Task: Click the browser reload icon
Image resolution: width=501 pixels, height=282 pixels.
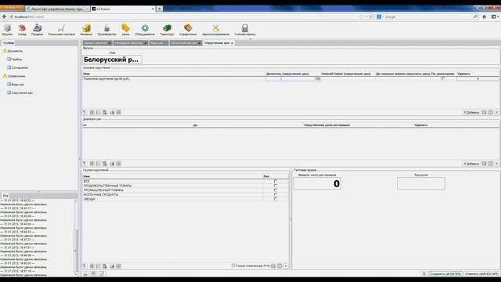Action: coord(371,16)
